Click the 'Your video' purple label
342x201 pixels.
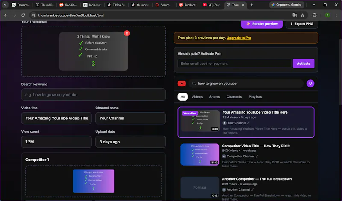pos(189,113)
